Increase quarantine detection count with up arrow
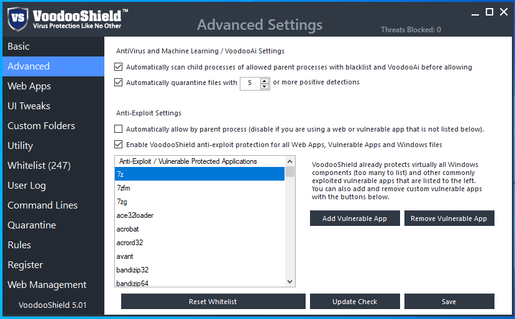This screenshot has width=515, height=319. click(x=265, y=80)
